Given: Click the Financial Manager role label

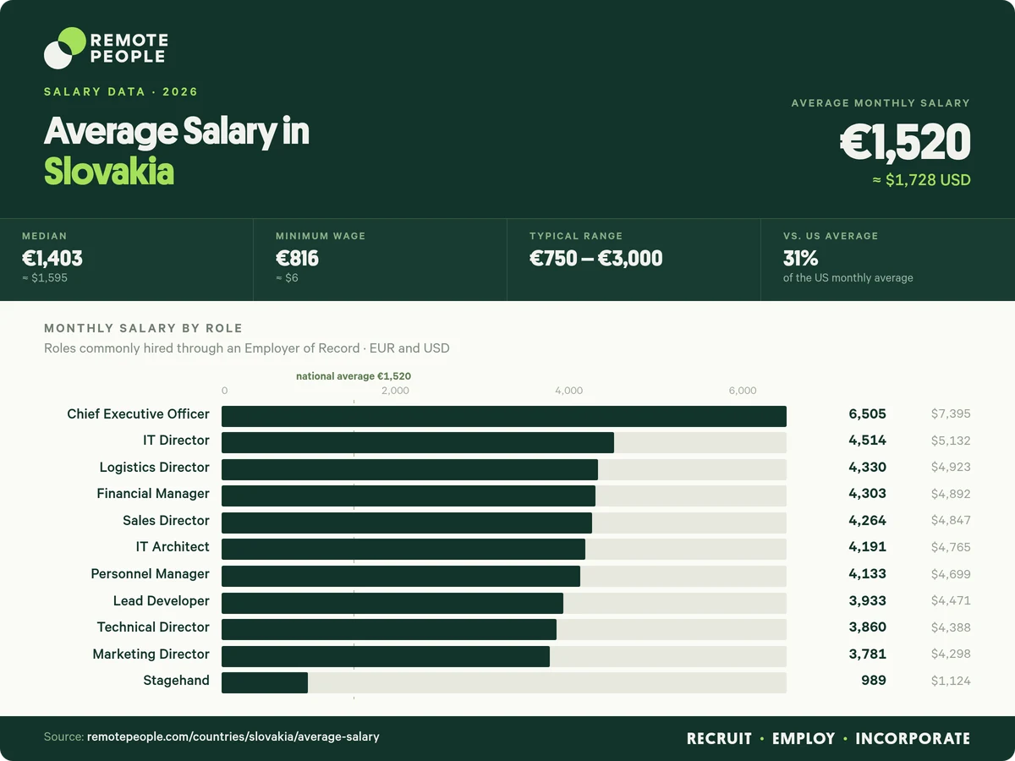Looking at the screenshot, I should point(153,494).
